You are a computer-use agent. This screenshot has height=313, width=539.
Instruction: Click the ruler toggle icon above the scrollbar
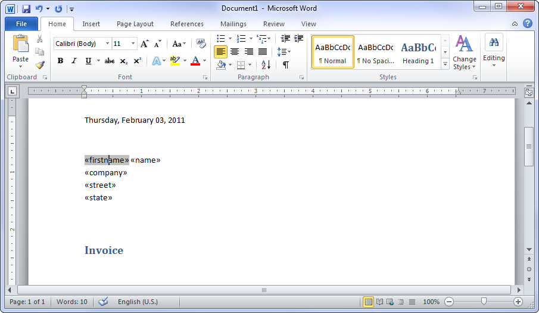(529, 92)
